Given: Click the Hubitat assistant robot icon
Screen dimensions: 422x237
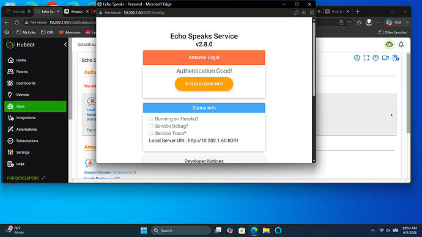Looking at the screenshot, I should 389,45.
